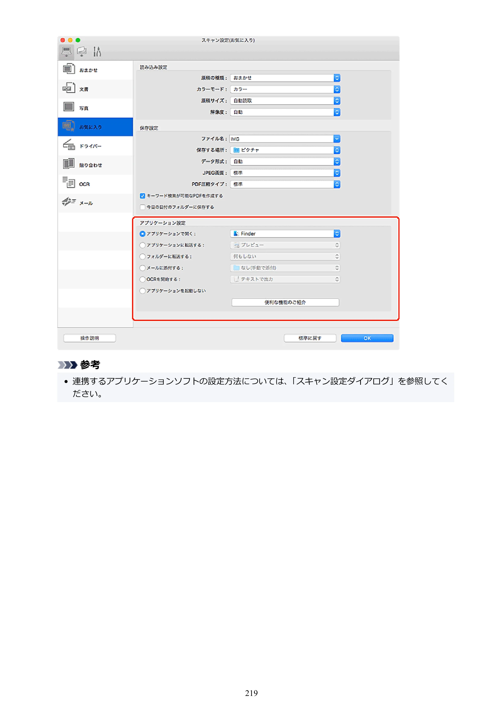Choose アプリケーションで開く radio option

click(143, 234)
